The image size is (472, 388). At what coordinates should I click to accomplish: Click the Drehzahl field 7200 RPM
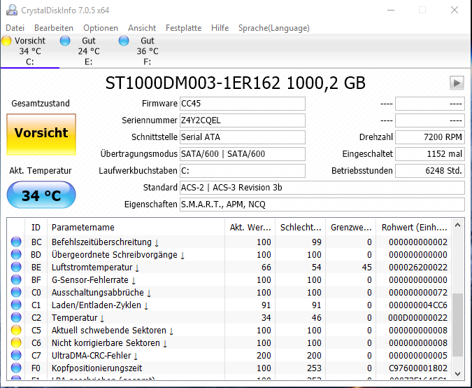point(430,137)
